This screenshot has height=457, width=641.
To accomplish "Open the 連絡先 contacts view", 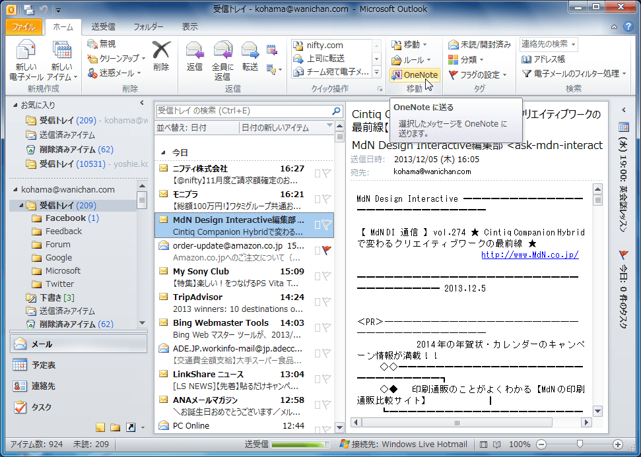I will [79, 386].
